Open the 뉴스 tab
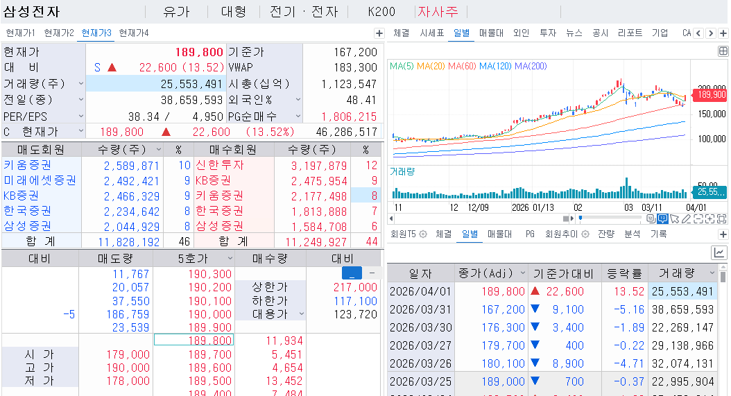This screenshot has height=396, width=731. point(574,33)
